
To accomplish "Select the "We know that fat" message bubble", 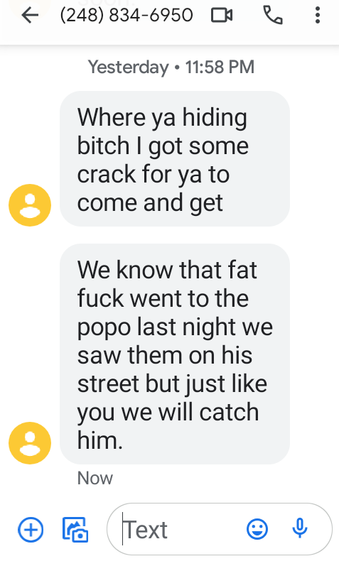I will (175, 354).
